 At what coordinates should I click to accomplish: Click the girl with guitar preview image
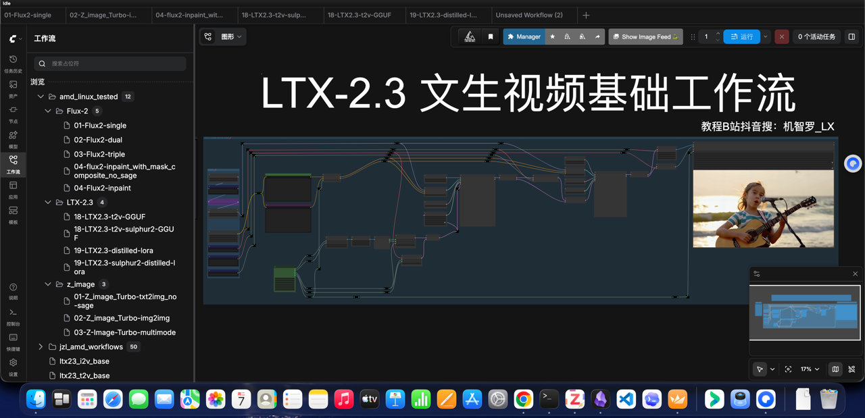coord(763,208)
